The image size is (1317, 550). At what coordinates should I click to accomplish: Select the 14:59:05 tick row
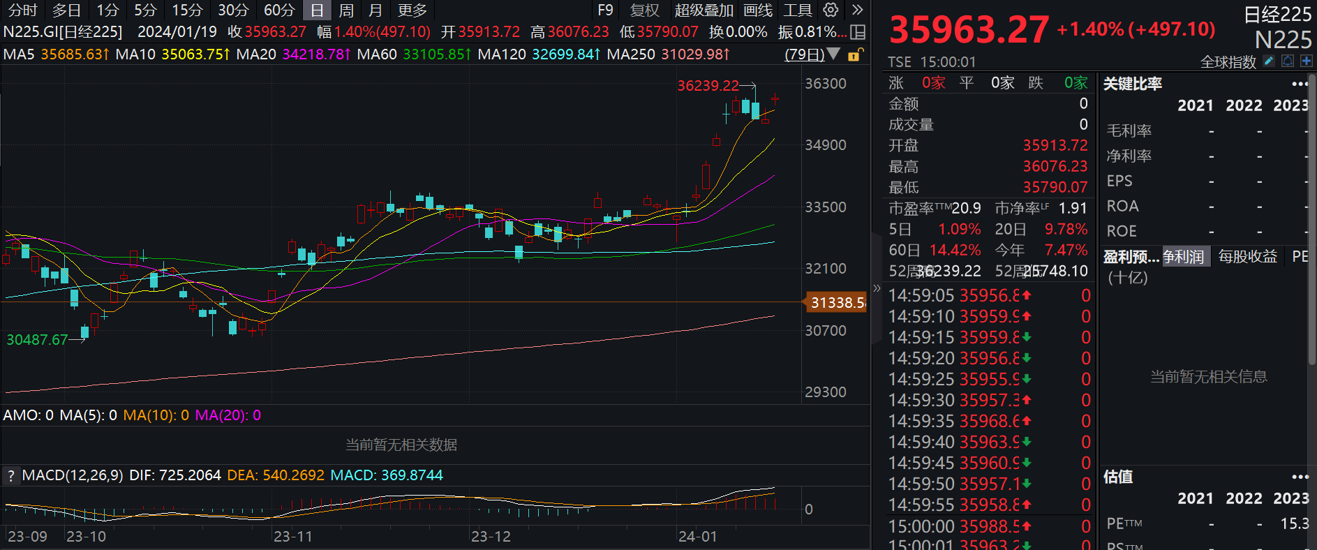click(x=989, y=295)
